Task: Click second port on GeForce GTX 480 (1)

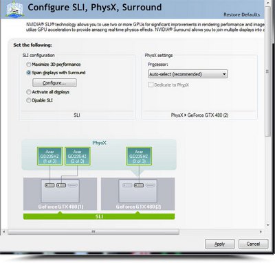Action: (61, 185)
